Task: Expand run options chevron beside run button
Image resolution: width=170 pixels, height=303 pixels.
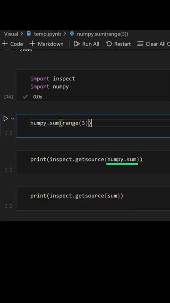Action: pos(13,119)
